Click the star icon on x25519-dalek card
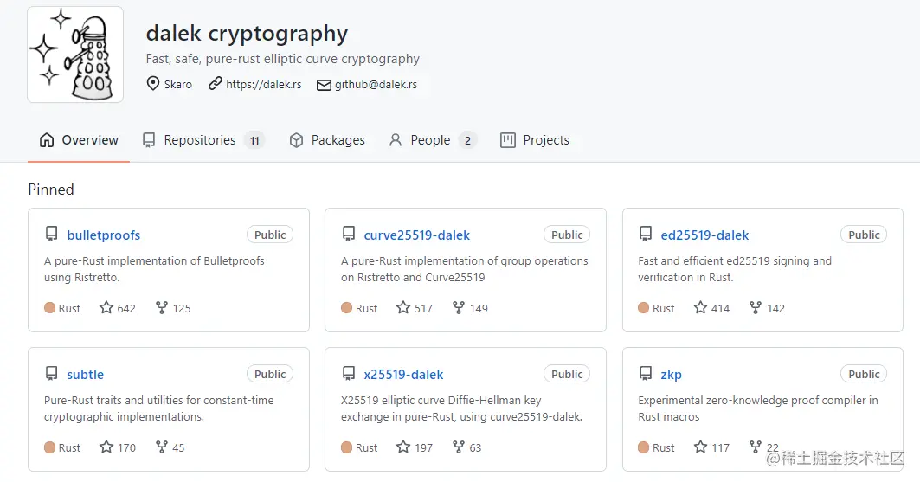The image size is (920, 482). click(x=403, y=447)
